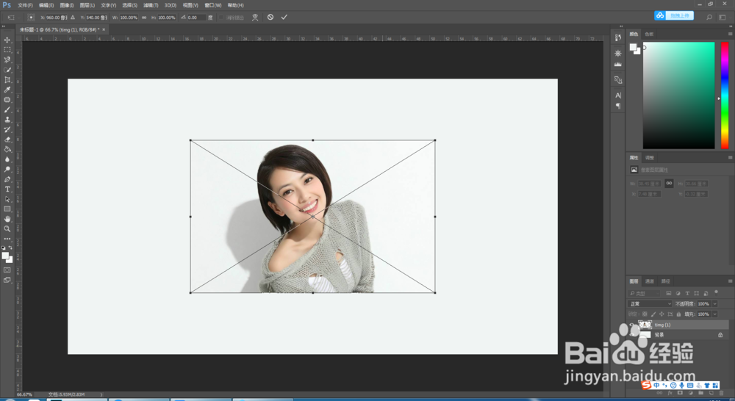Switch to the 通道 channels tab
This screenshot has width=735, height=401.
click(x=649, y=281)
